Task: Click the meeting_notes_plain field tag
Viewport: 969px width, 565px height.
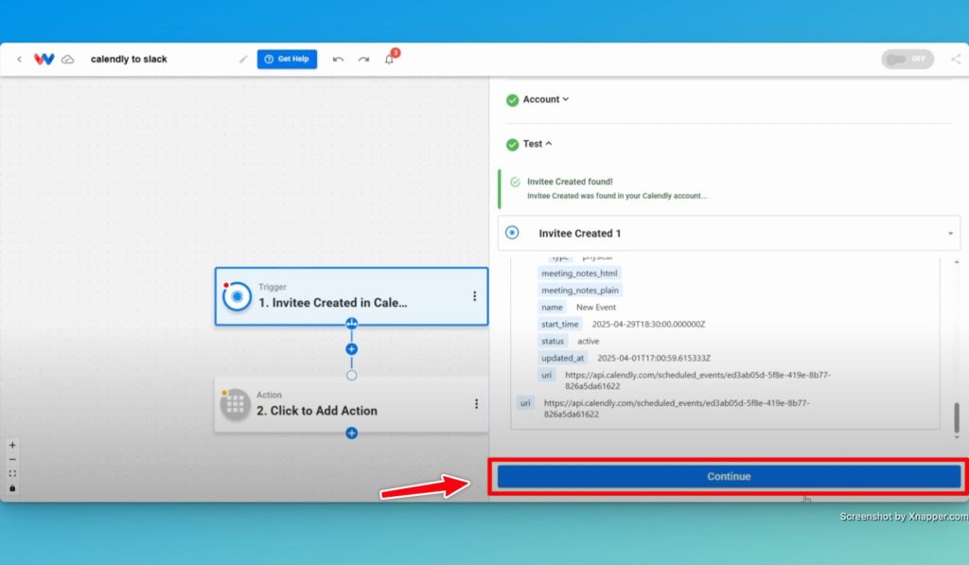Action: [x=580, y=291]
